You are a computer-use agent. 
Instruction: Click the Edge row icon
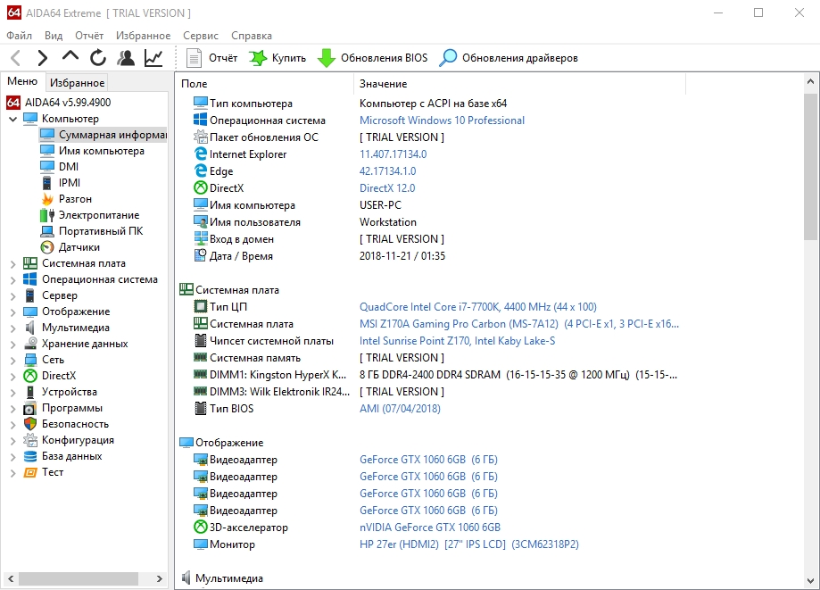(x=201, y=170)
